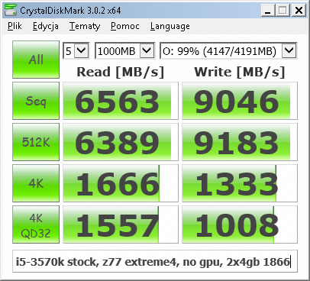Select the 512K read result 6389
310x281 pixels.
[121, 142]
